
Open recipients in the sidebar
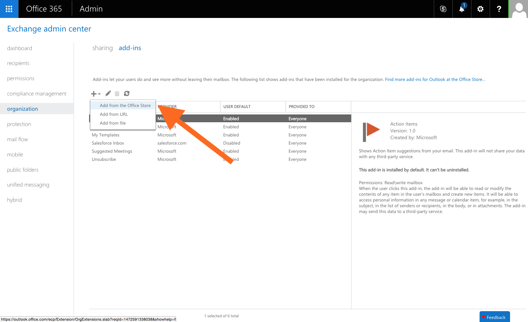(18, 63)
